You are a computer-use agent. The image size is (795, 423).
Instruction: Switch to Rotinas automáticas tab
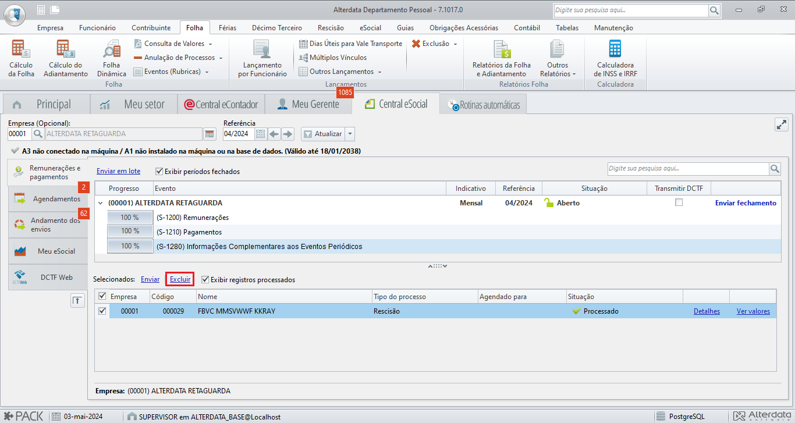tap(483, 105)
